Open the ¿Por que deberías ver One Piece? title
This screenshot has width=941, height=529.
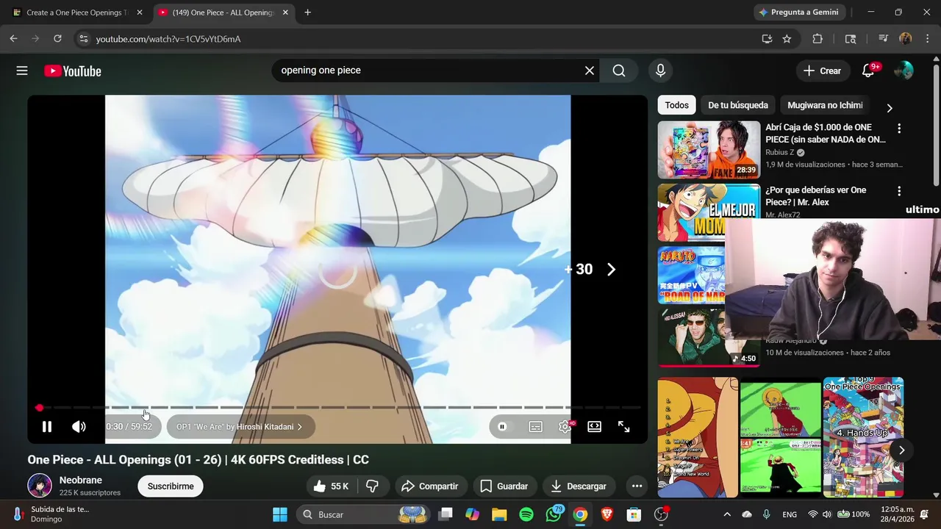pos(816,196)
